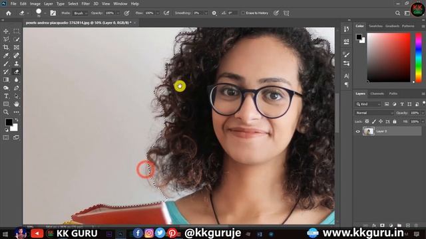Toggle lock all padlock icon
426x239 pixels.
395,121
